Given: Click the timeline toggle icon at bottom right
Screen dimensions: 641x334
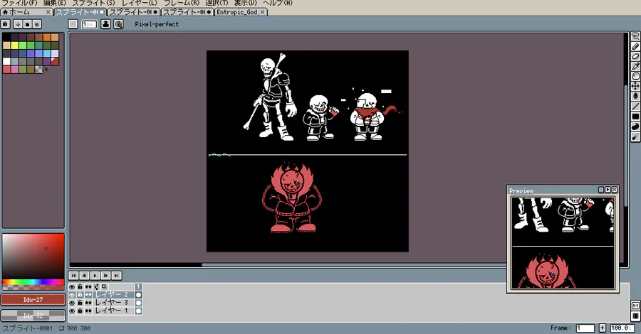Looking at the screenshot, I should [x=636, y=316].
